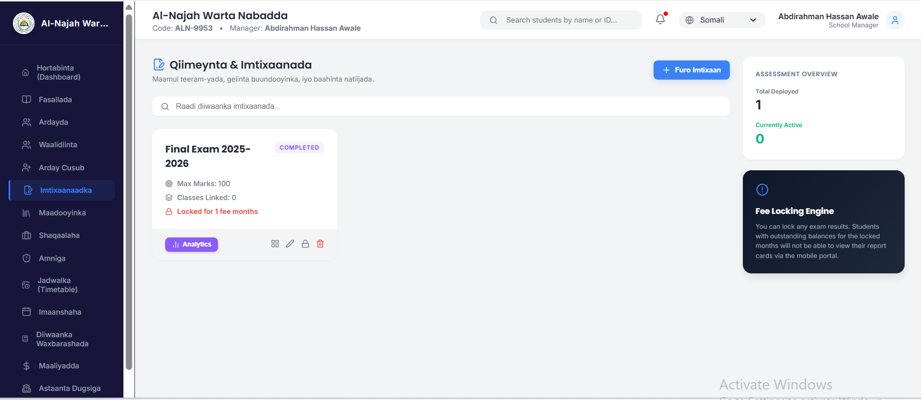Click 'Locked for 1 fee months' text
This screenshot has width=921, height=400.
(218, 212)
